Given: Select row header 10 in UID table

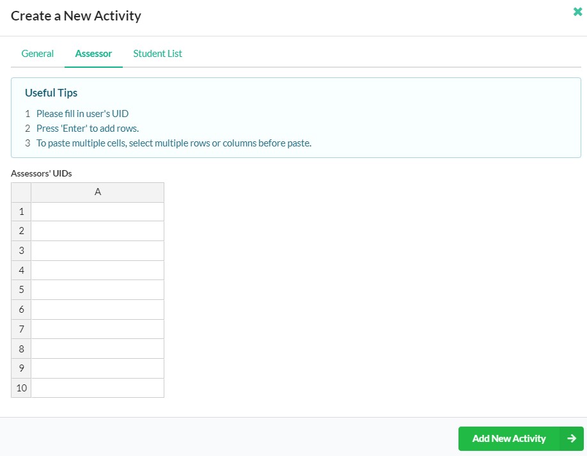Looking at the screenshot, I should pos(21,388).
